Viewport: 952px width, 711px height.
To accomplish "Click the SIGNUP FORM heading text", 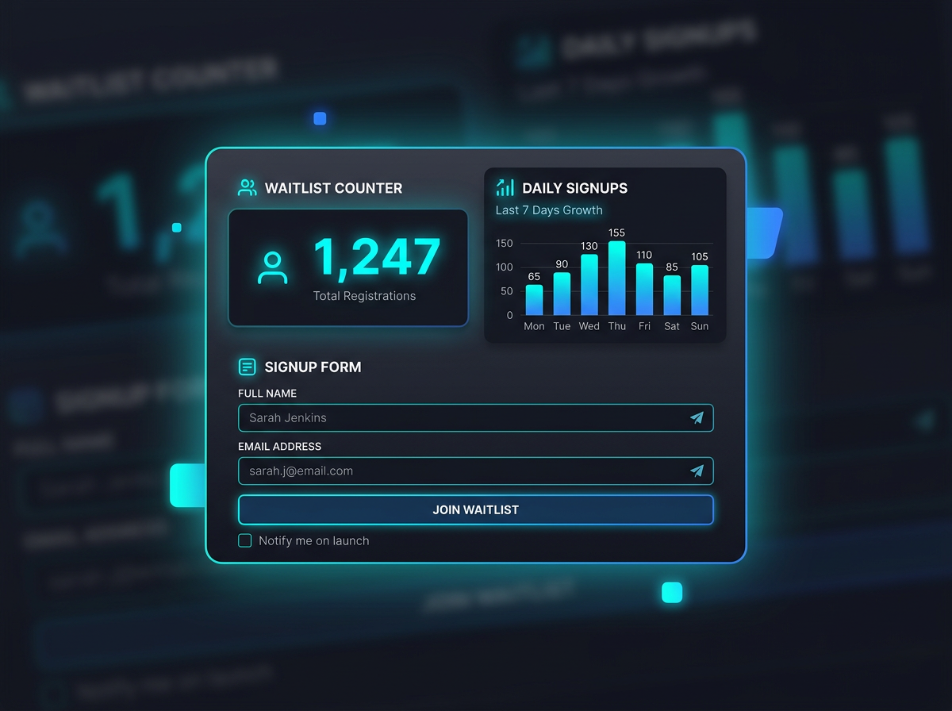I will (x=313, y=367).
